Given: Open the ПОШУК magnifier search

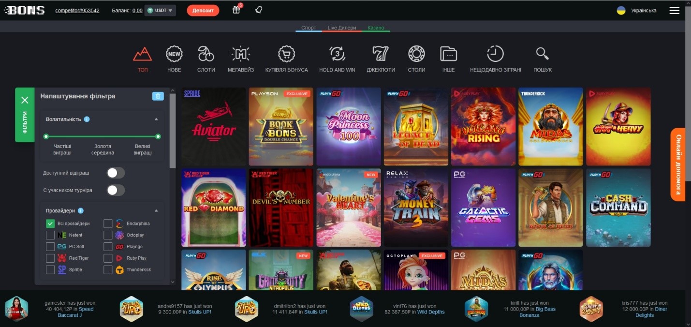Looking at the screenshot, I should pyautogui.click(x=543, y=54).
